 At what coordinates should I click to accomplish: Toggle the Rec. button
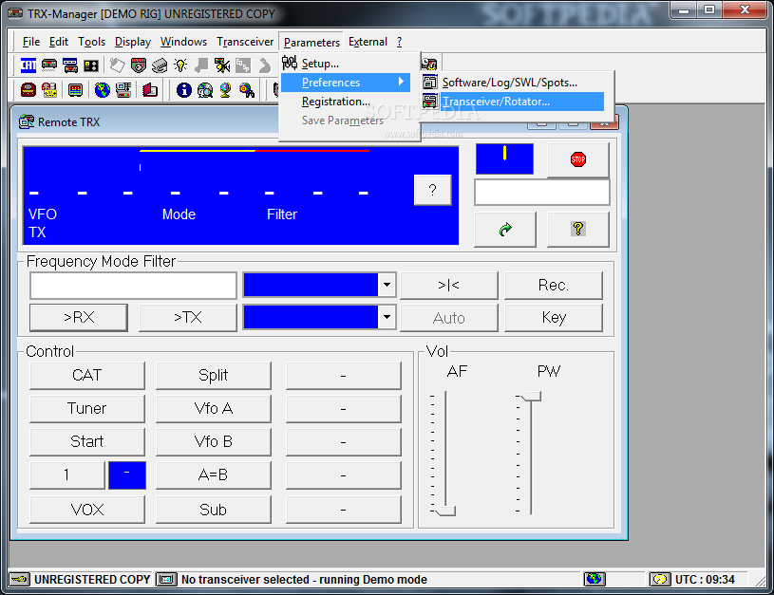pyautogui.click(x=554, y=285)
